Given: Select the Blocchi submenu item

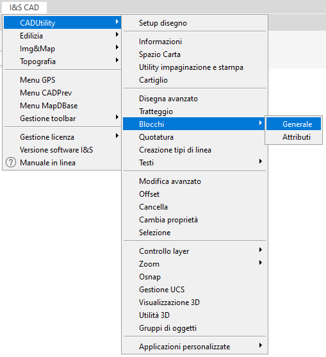Looking at the screenshot, I should click(194, 124).
